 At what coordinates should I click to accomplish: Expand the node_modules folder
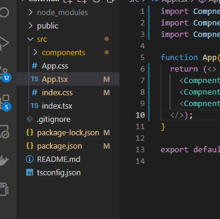[30, 13]
